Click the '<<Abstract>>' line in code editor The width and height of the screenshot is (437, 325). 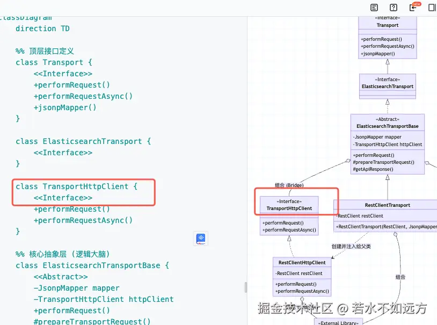[x=61, y=277]
